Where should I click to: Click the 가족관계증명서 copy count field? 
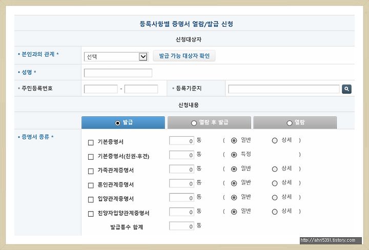click(x=181, y=169)
